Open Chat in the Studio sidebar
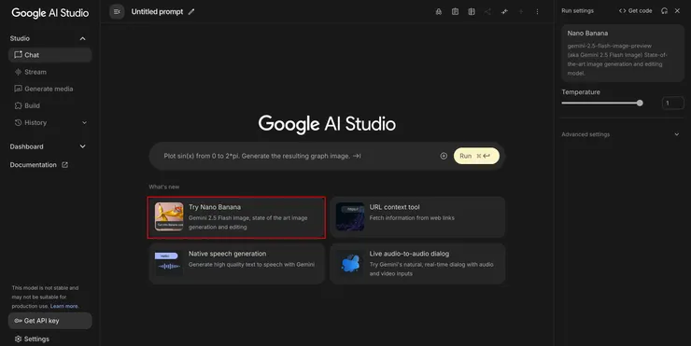This screenshot has width=691, height=346. (x=49, y=55)
